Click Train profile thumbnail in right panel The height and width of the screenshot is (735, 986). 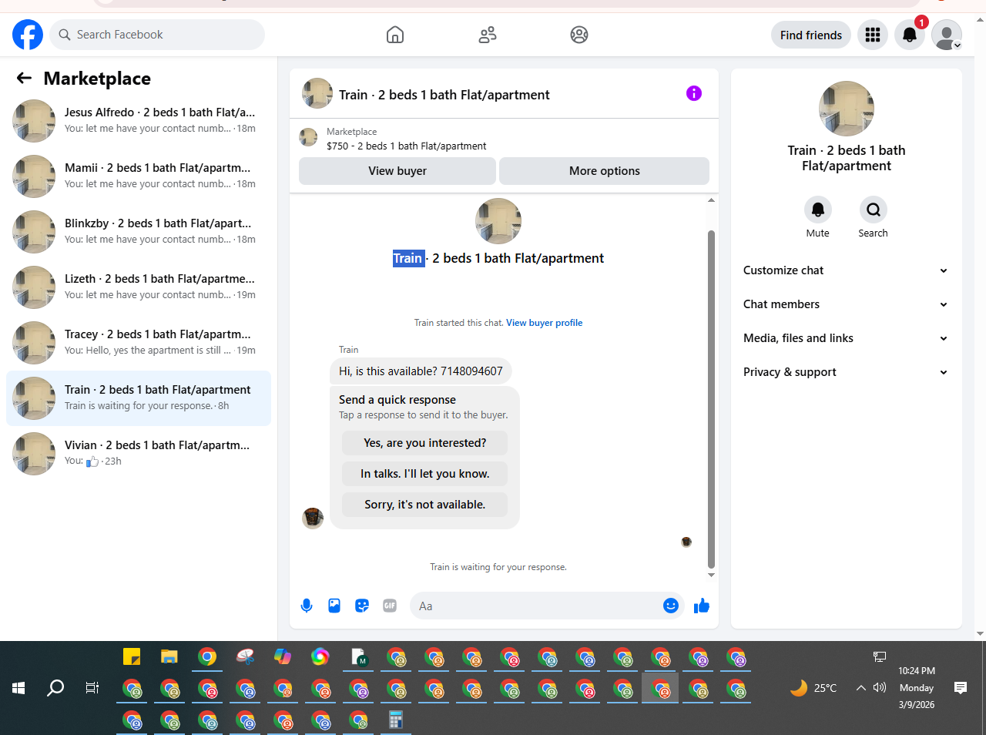point(847,109)
